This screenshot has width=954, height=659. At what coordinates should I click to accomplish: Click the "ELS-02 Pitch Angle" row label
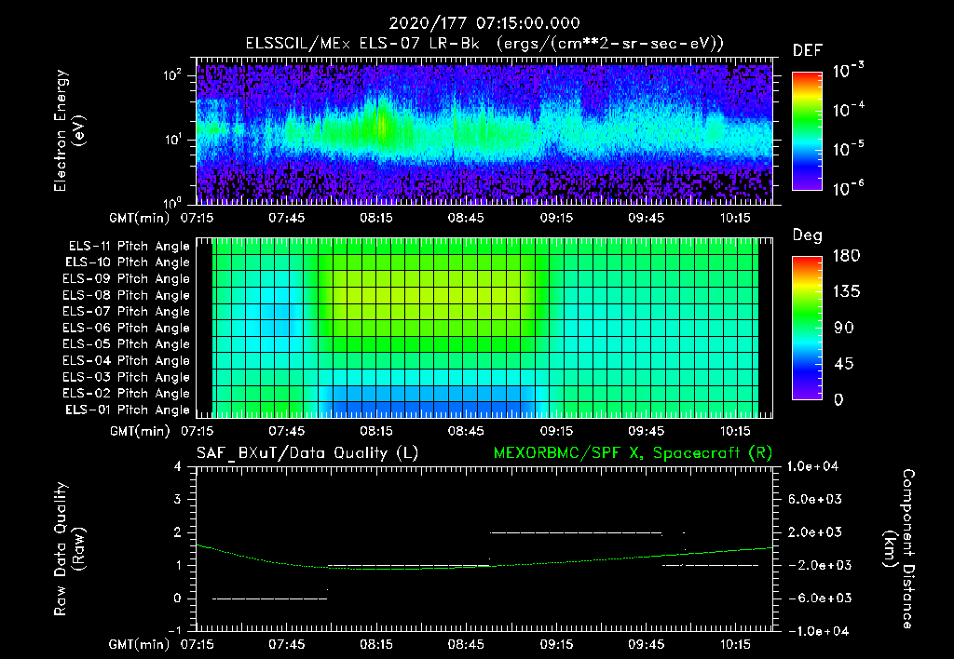coord(127,394)
